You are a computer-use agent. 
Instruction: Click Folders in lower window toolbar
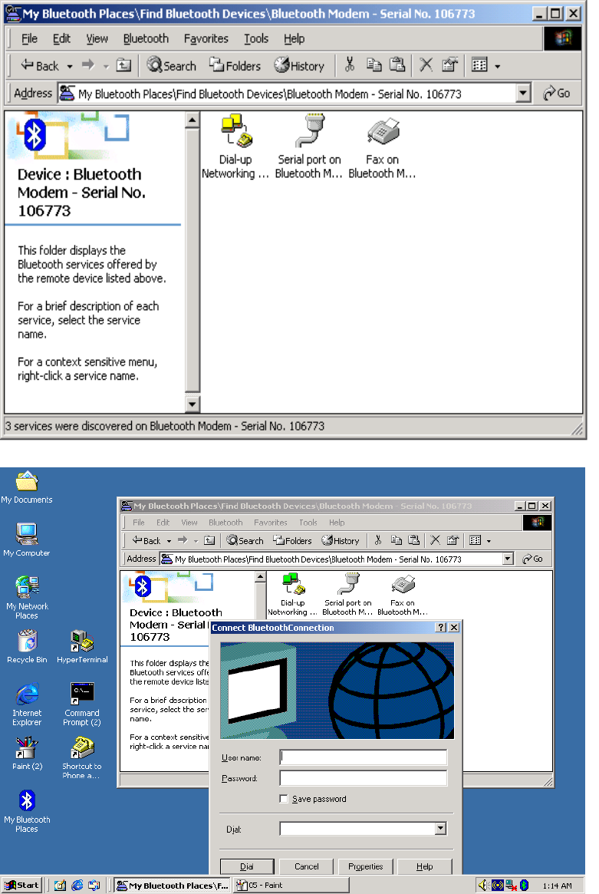(x=292, y=540)
